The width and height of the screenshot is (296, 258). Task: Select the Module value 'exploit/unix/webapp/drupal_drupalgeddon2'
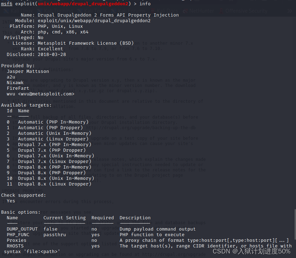94,21
